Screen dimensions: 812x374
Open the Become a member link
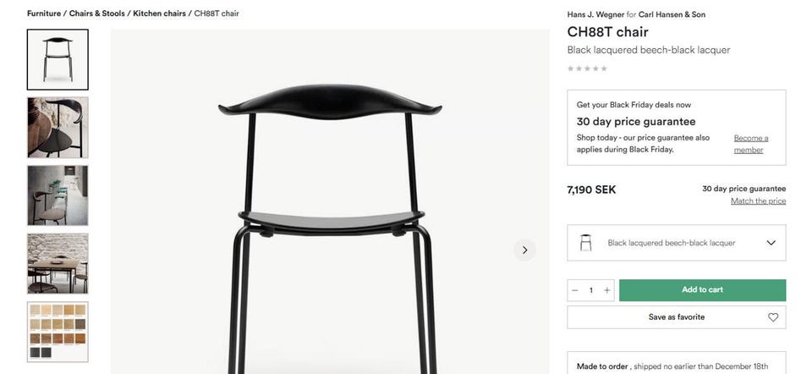[751, 144]
